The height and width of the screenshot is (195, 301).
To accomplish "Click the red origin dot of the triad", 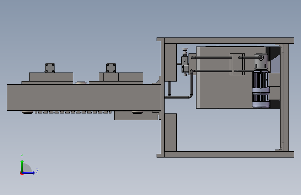I will 22,173.
